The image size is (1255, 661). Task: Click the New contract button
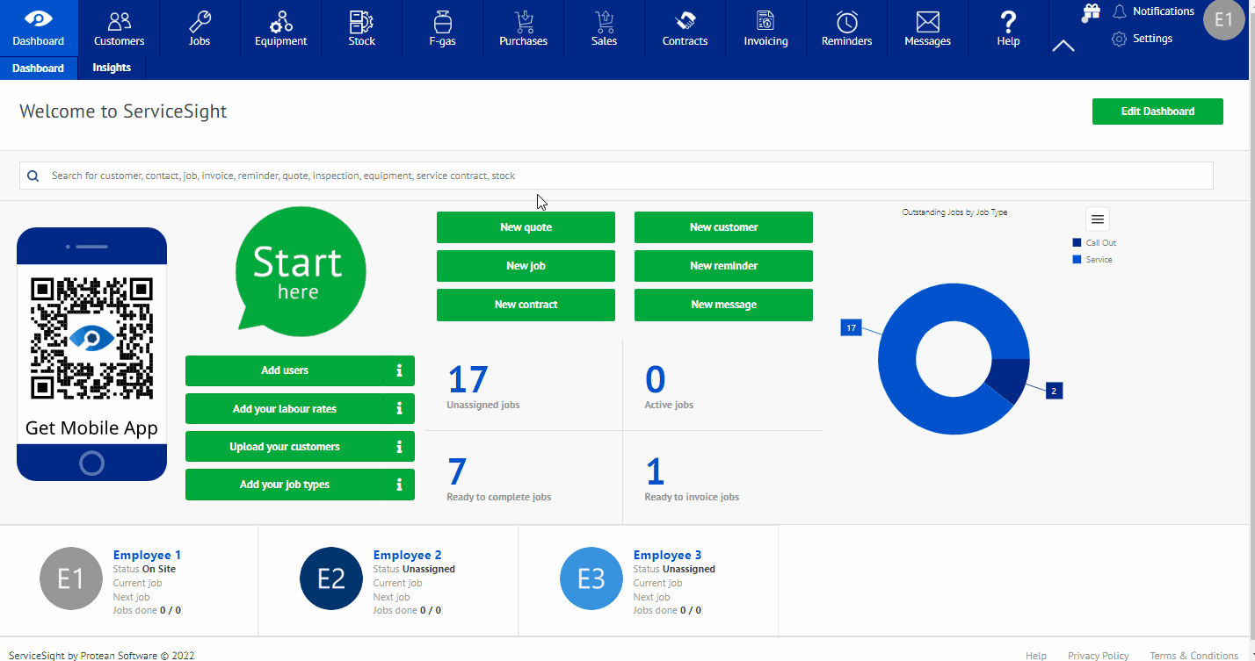coord(526,305)
